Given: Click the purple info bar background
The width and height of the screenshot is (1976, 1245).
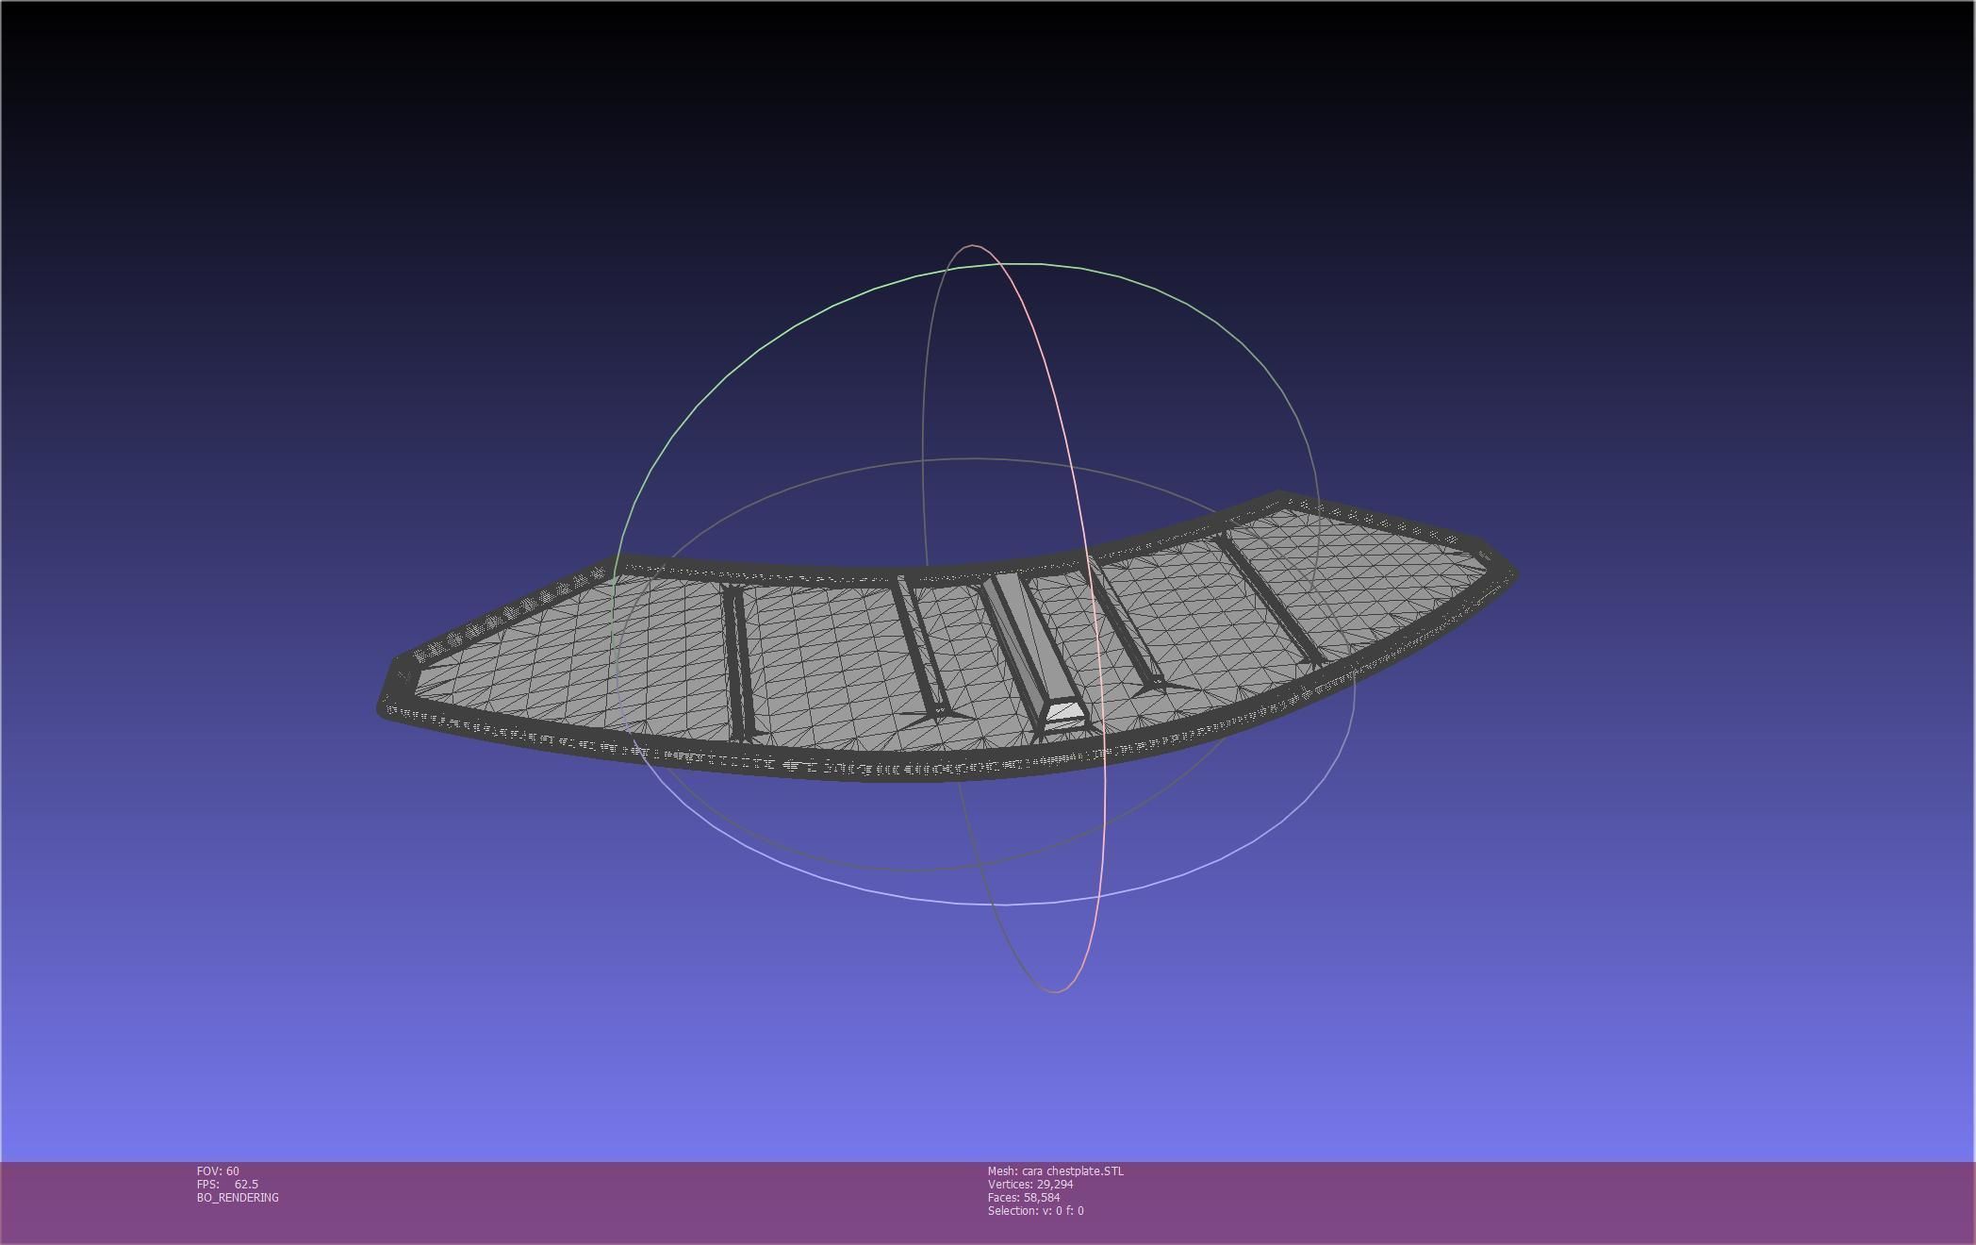Looking at the screenshot, I should point(1508,1203).
